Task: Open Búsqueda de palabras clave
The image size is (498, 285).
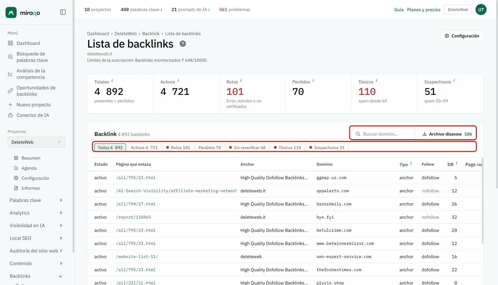Action: pos(32,57)
